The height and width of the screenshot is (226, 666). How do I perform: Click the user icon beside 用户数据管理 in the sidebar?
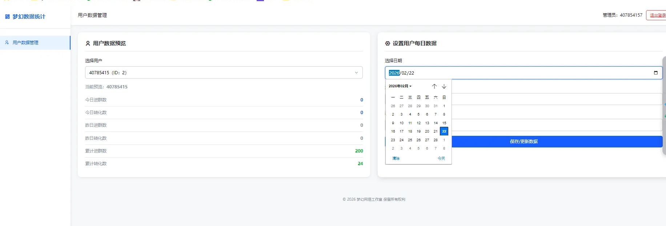pyautogui.click(x=7, y=42)
